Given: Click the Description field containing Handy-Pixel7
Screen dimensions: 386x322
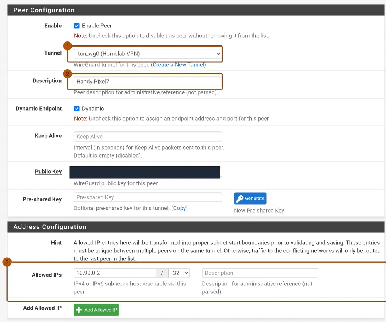Looking at the screenshot, I should [148, 82].
